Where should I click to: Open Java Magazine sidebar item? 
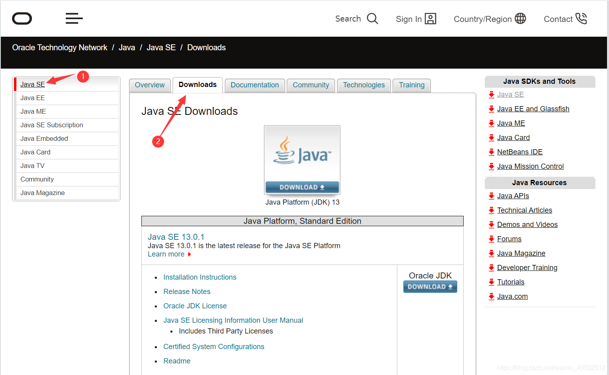66,193
